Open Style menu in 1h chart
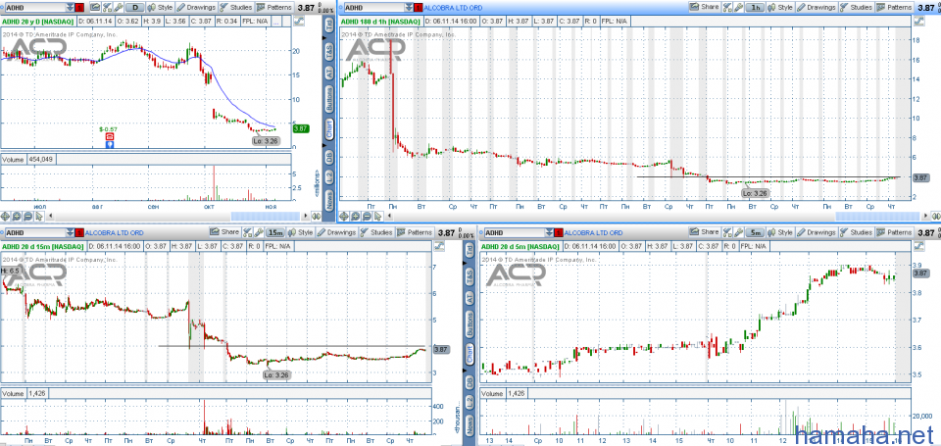This screenshot has height=446, width=941. [x=780, y=7]
